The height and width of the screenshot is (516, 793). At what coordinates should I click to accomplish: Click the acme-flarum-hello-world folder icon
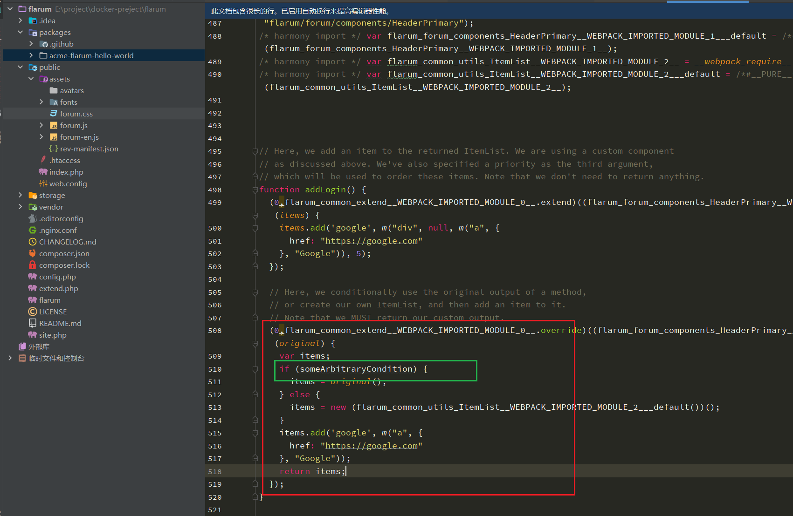click(43, 55)
